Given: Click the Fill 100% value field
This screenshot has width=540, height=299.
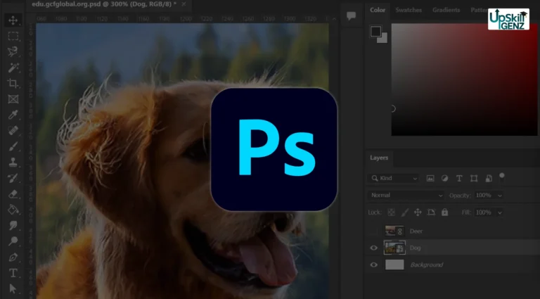Looking at the screenshot, I should [485, 212].
